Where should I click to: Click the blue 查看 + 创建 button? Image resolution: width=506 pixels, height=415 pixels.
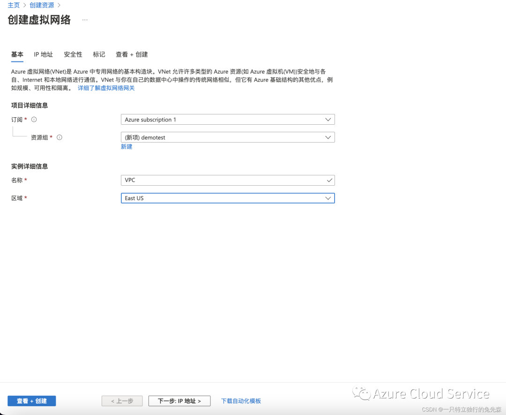coord(32,401)
